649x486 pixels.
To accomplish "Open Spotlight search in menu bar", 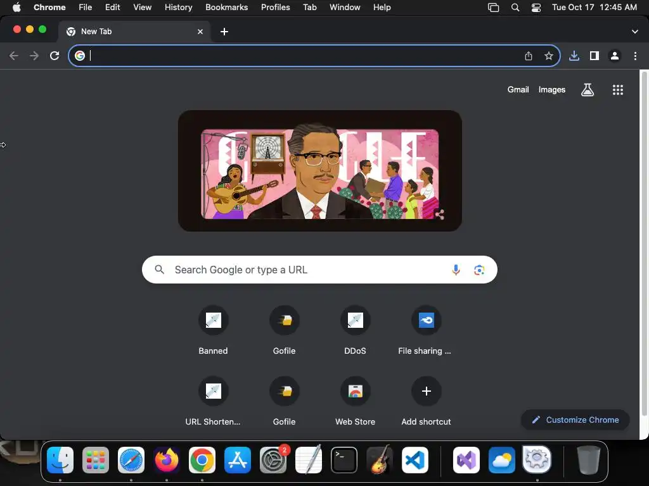I will click(x=515, y=8).
